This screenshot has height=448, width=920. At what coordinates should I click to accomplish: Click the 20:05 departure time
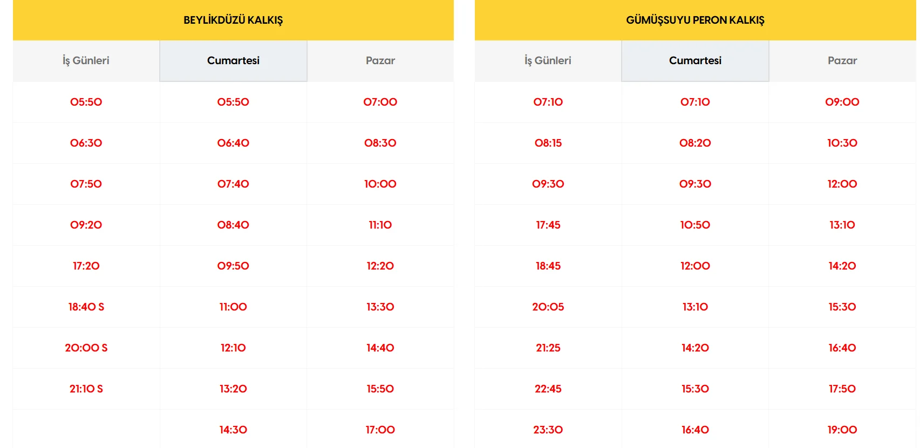pyautogui.click(x=548, y=307)
